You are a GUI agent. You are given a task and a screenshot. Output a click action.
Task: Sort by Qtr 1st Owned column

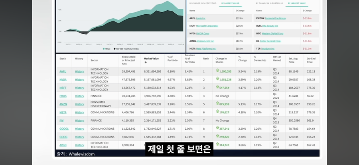[276, 59]
